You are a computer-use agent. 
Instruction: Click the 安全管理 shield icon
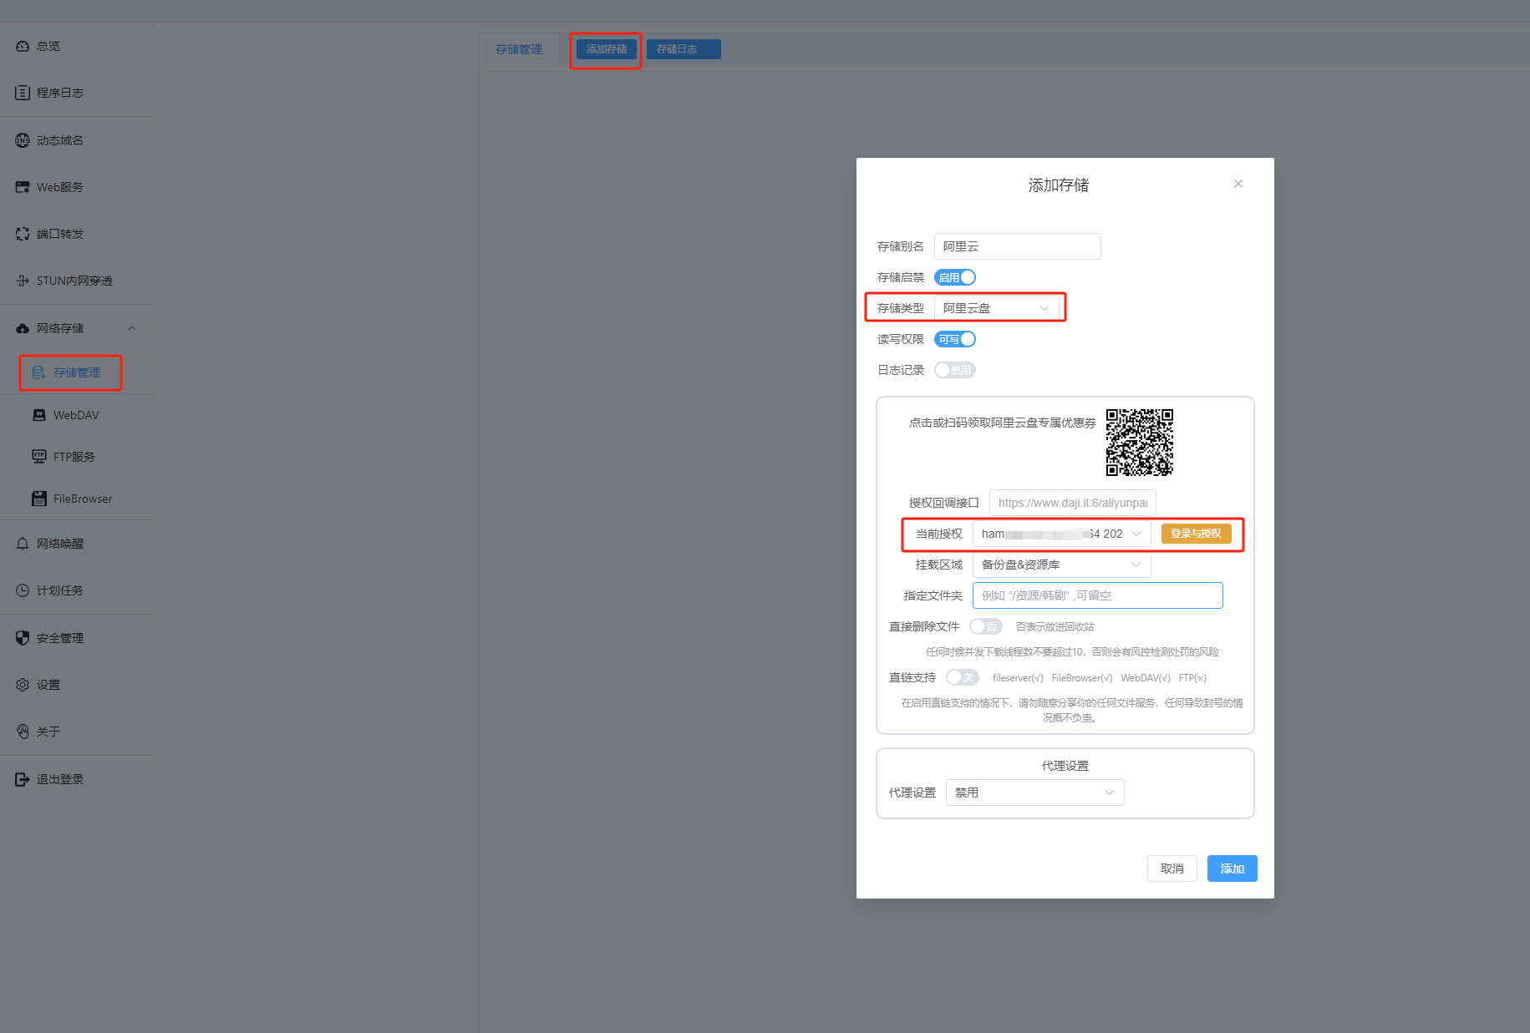23,638
